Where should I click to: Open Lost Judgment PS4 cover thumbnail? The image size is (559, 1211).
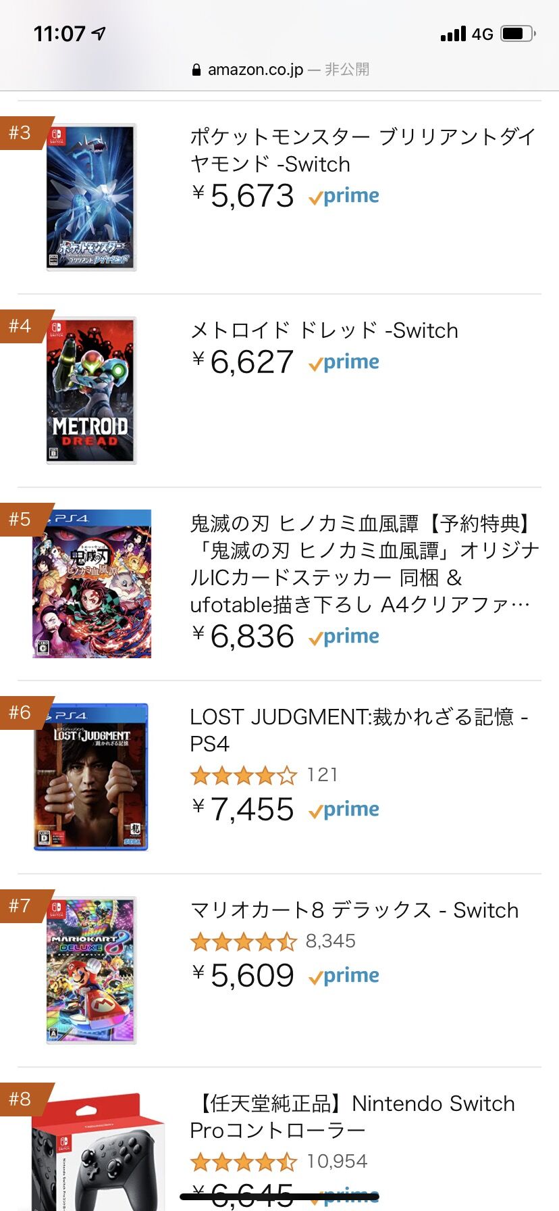(91, 777)
